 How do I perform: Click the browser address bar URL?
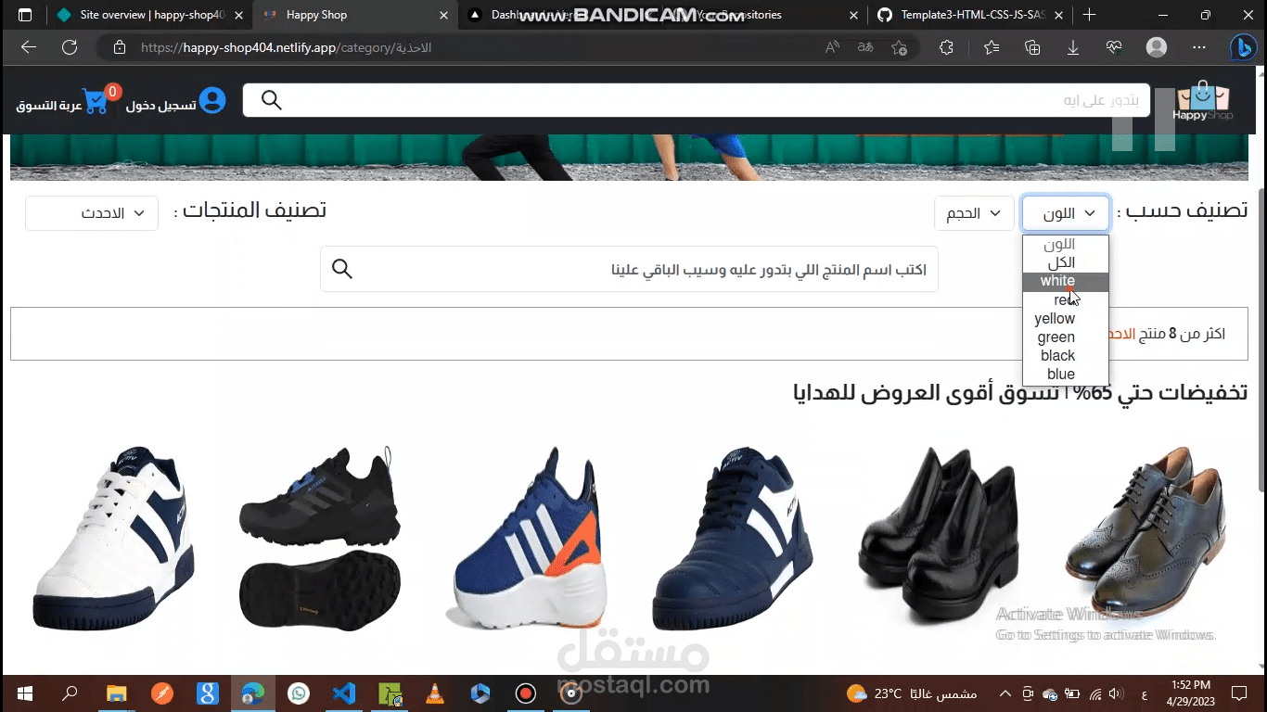click(286, 47)
